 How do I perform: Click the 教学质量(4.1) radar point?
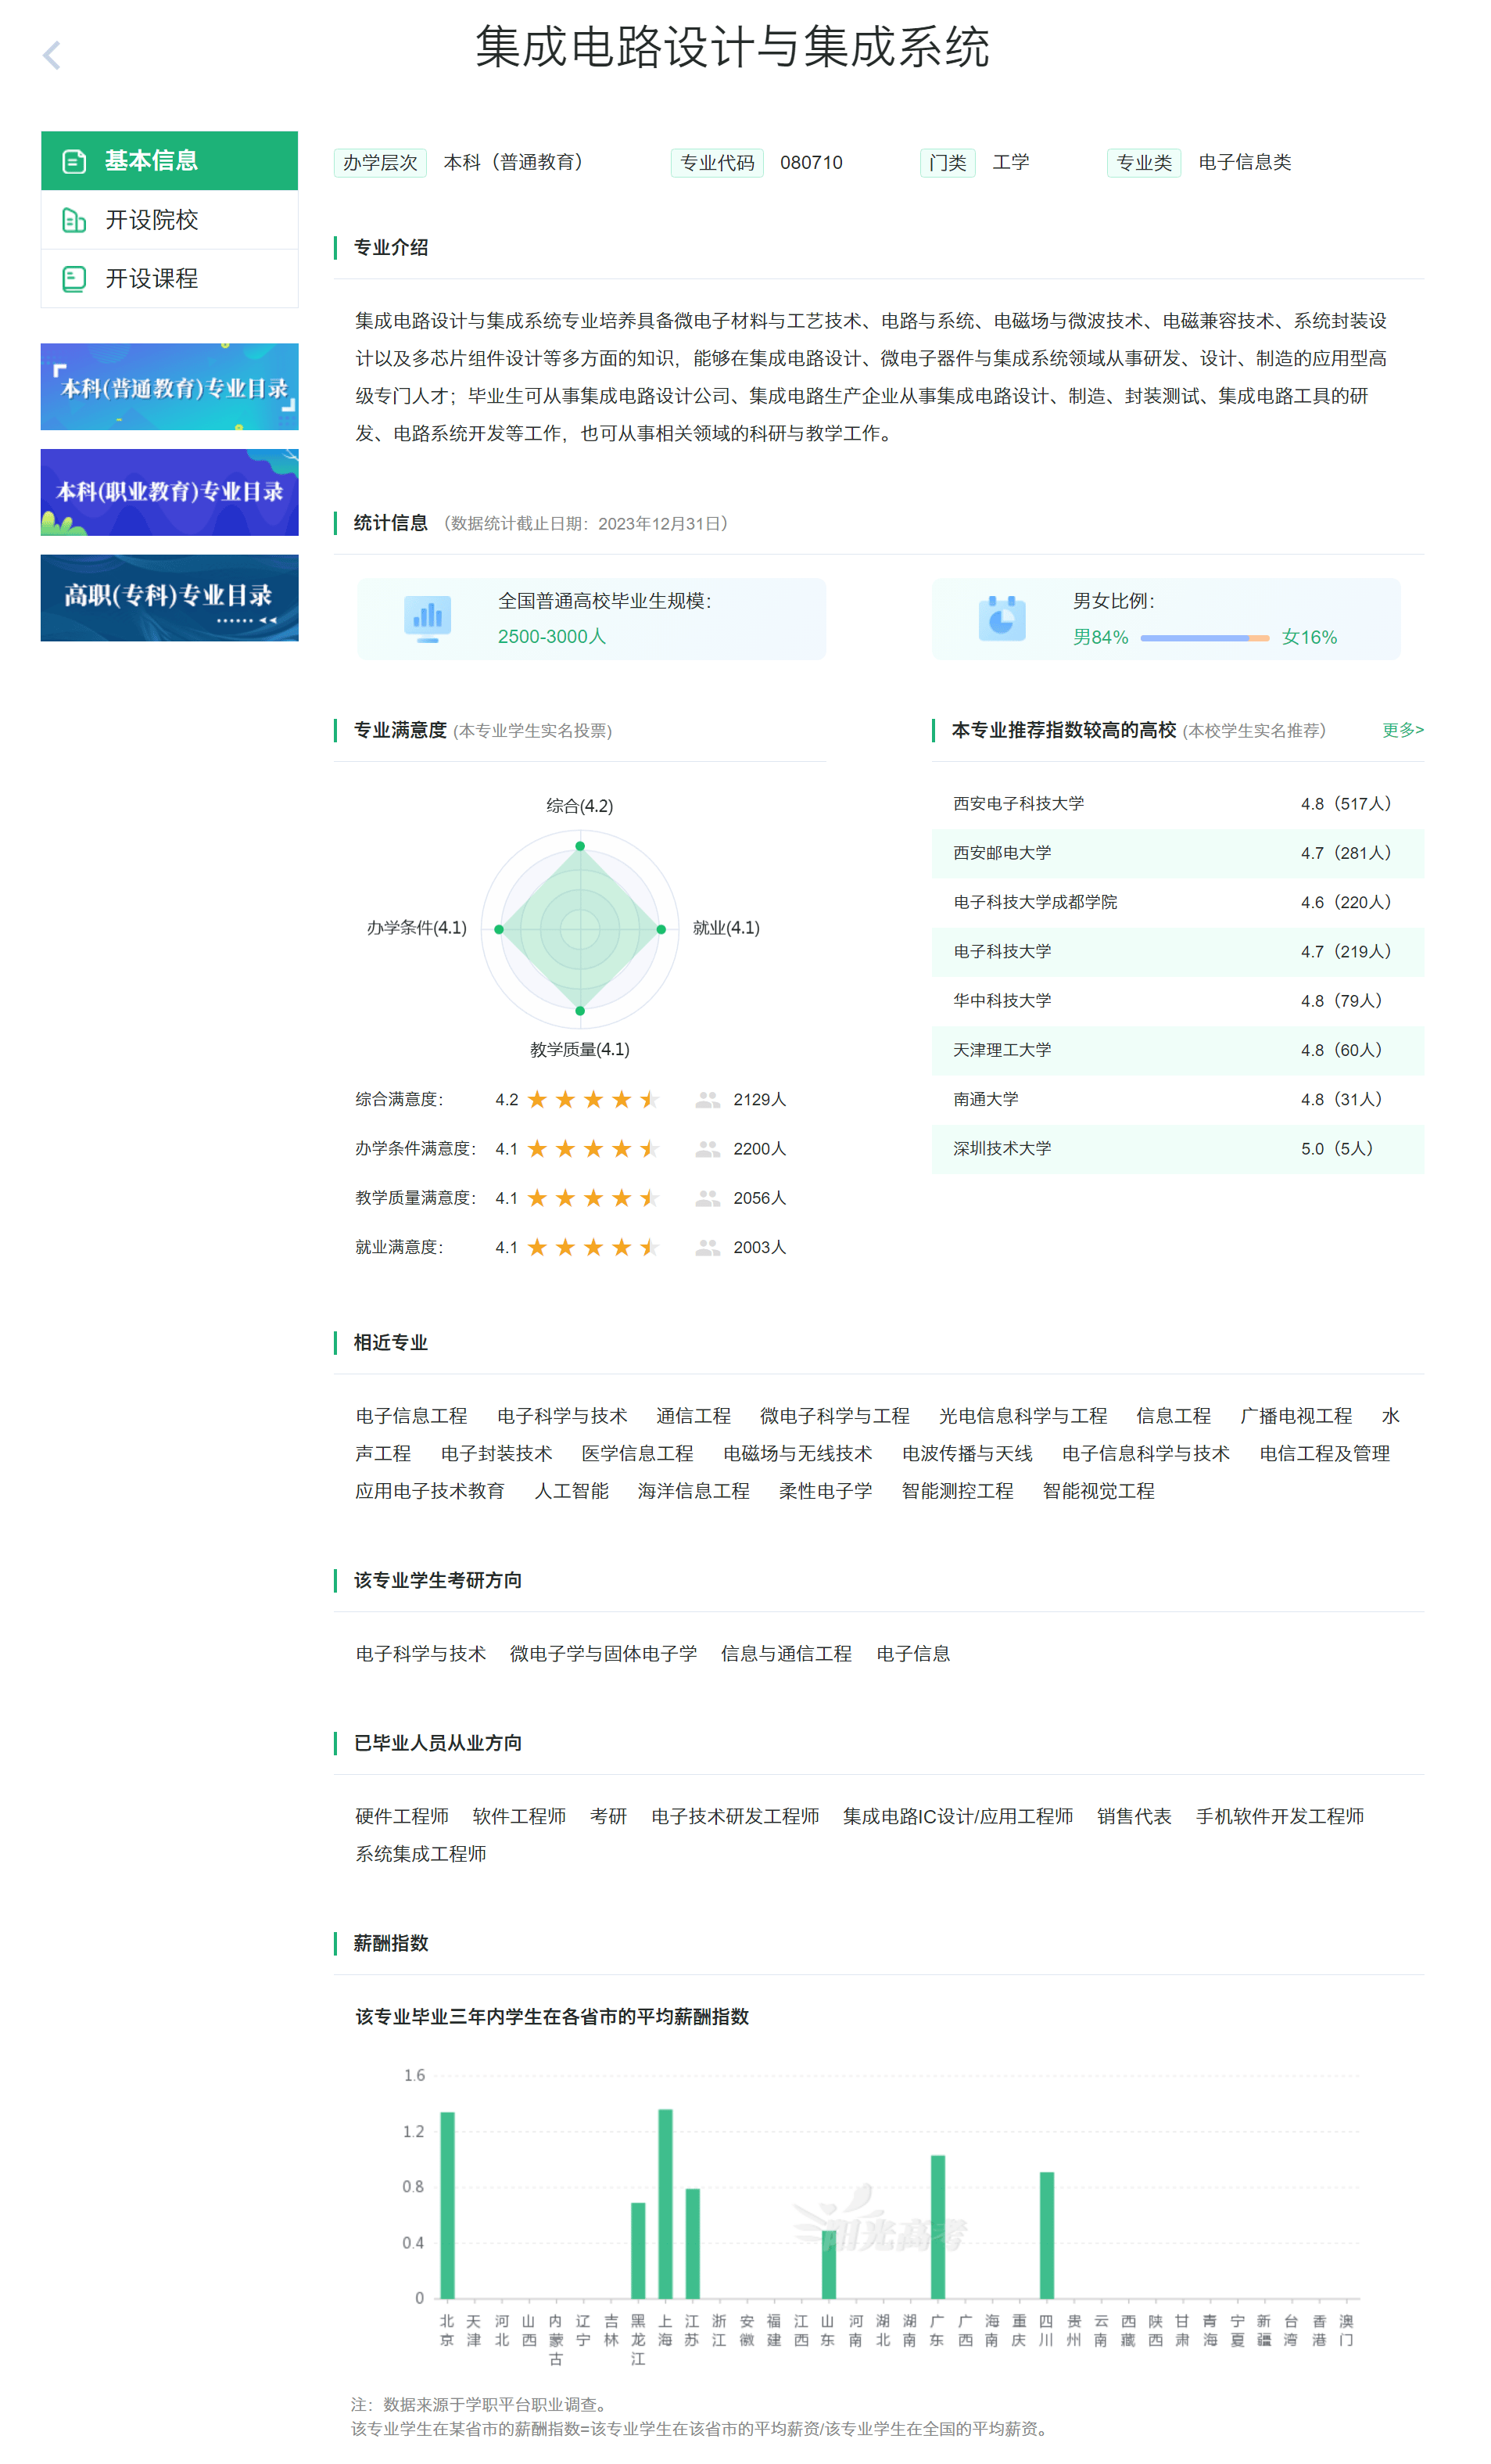(x=579, y=1011)
